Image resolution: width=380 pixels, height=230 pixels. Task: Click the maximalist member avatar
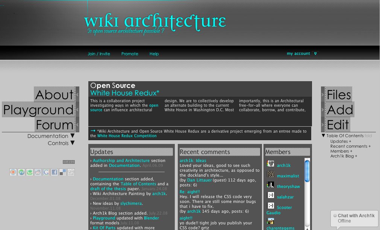(270, 174)
